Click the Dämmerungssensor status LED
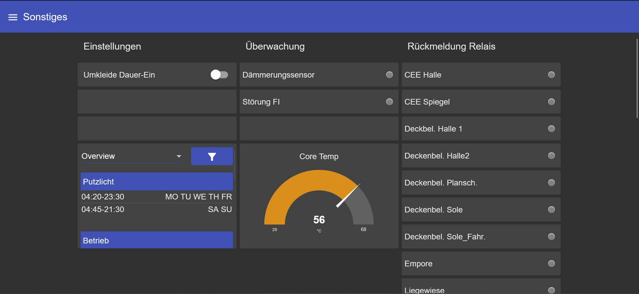Image resolution: width=639 pixels, height=294 pixels. click(389, 75)
